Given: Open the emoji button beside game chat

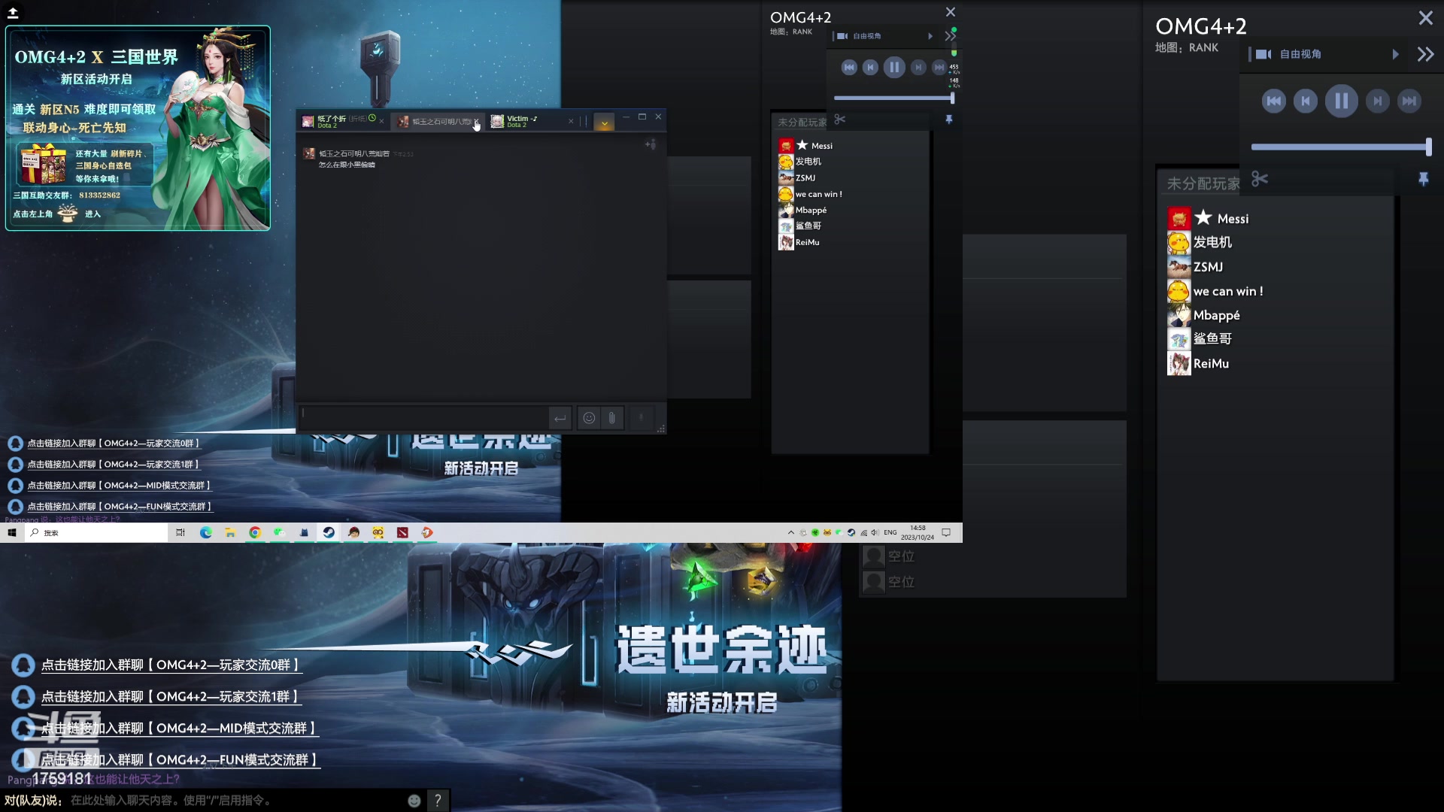Looking at the screenshot, I should (414, 801).
